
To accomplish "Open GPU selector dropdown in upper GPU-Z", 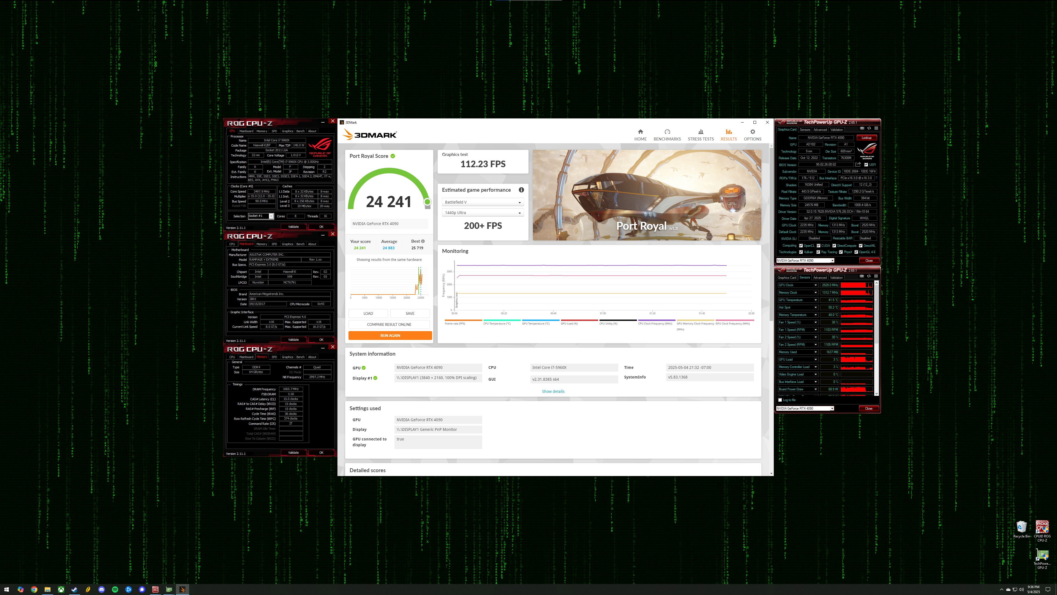I will (x=805, y=260).
